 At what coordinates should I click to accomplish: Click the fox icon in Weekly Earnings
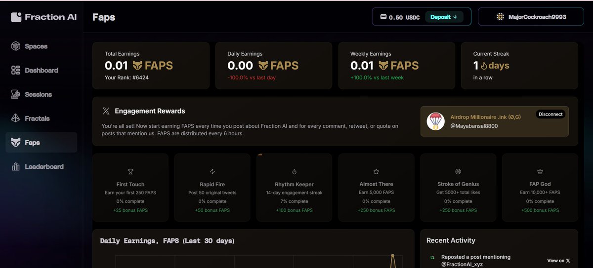point(383,66)
